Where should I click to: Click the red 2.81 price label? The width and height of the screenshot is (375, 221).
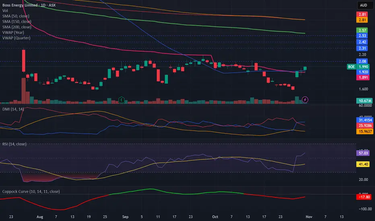point(362,14)
